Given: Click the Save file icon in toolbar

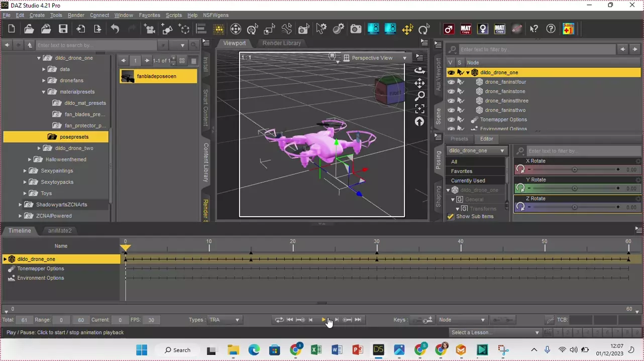Looking at the screenshot, I should pyautogui.click(x=63, y=29).
